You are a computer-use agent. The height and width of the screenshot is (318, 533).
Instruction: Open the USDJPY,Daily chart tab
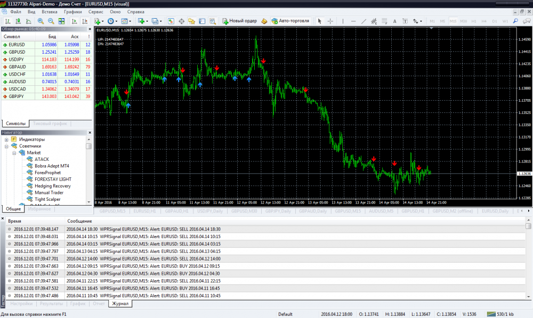pos(210,211)
